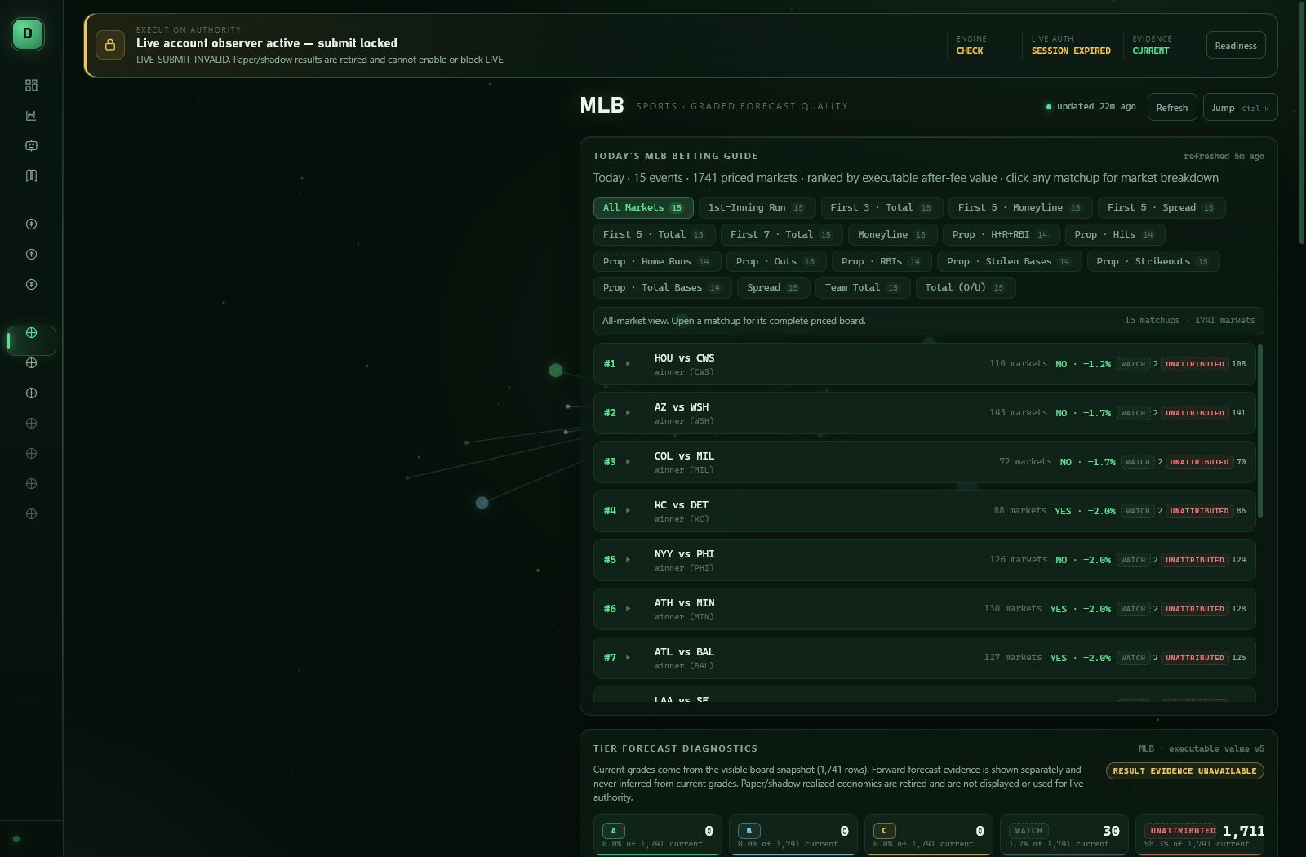Open the WATCH tier card showing 30
1306x857 pixels.
point(1064,834)
